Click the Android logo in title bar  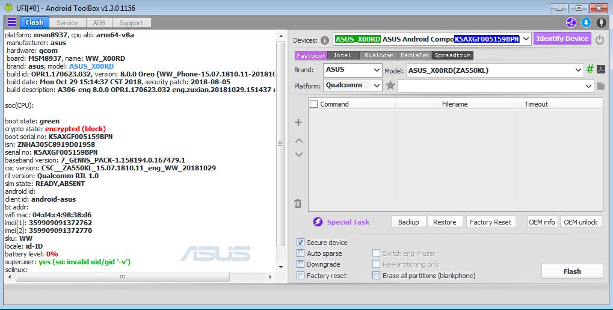[8, 7]
